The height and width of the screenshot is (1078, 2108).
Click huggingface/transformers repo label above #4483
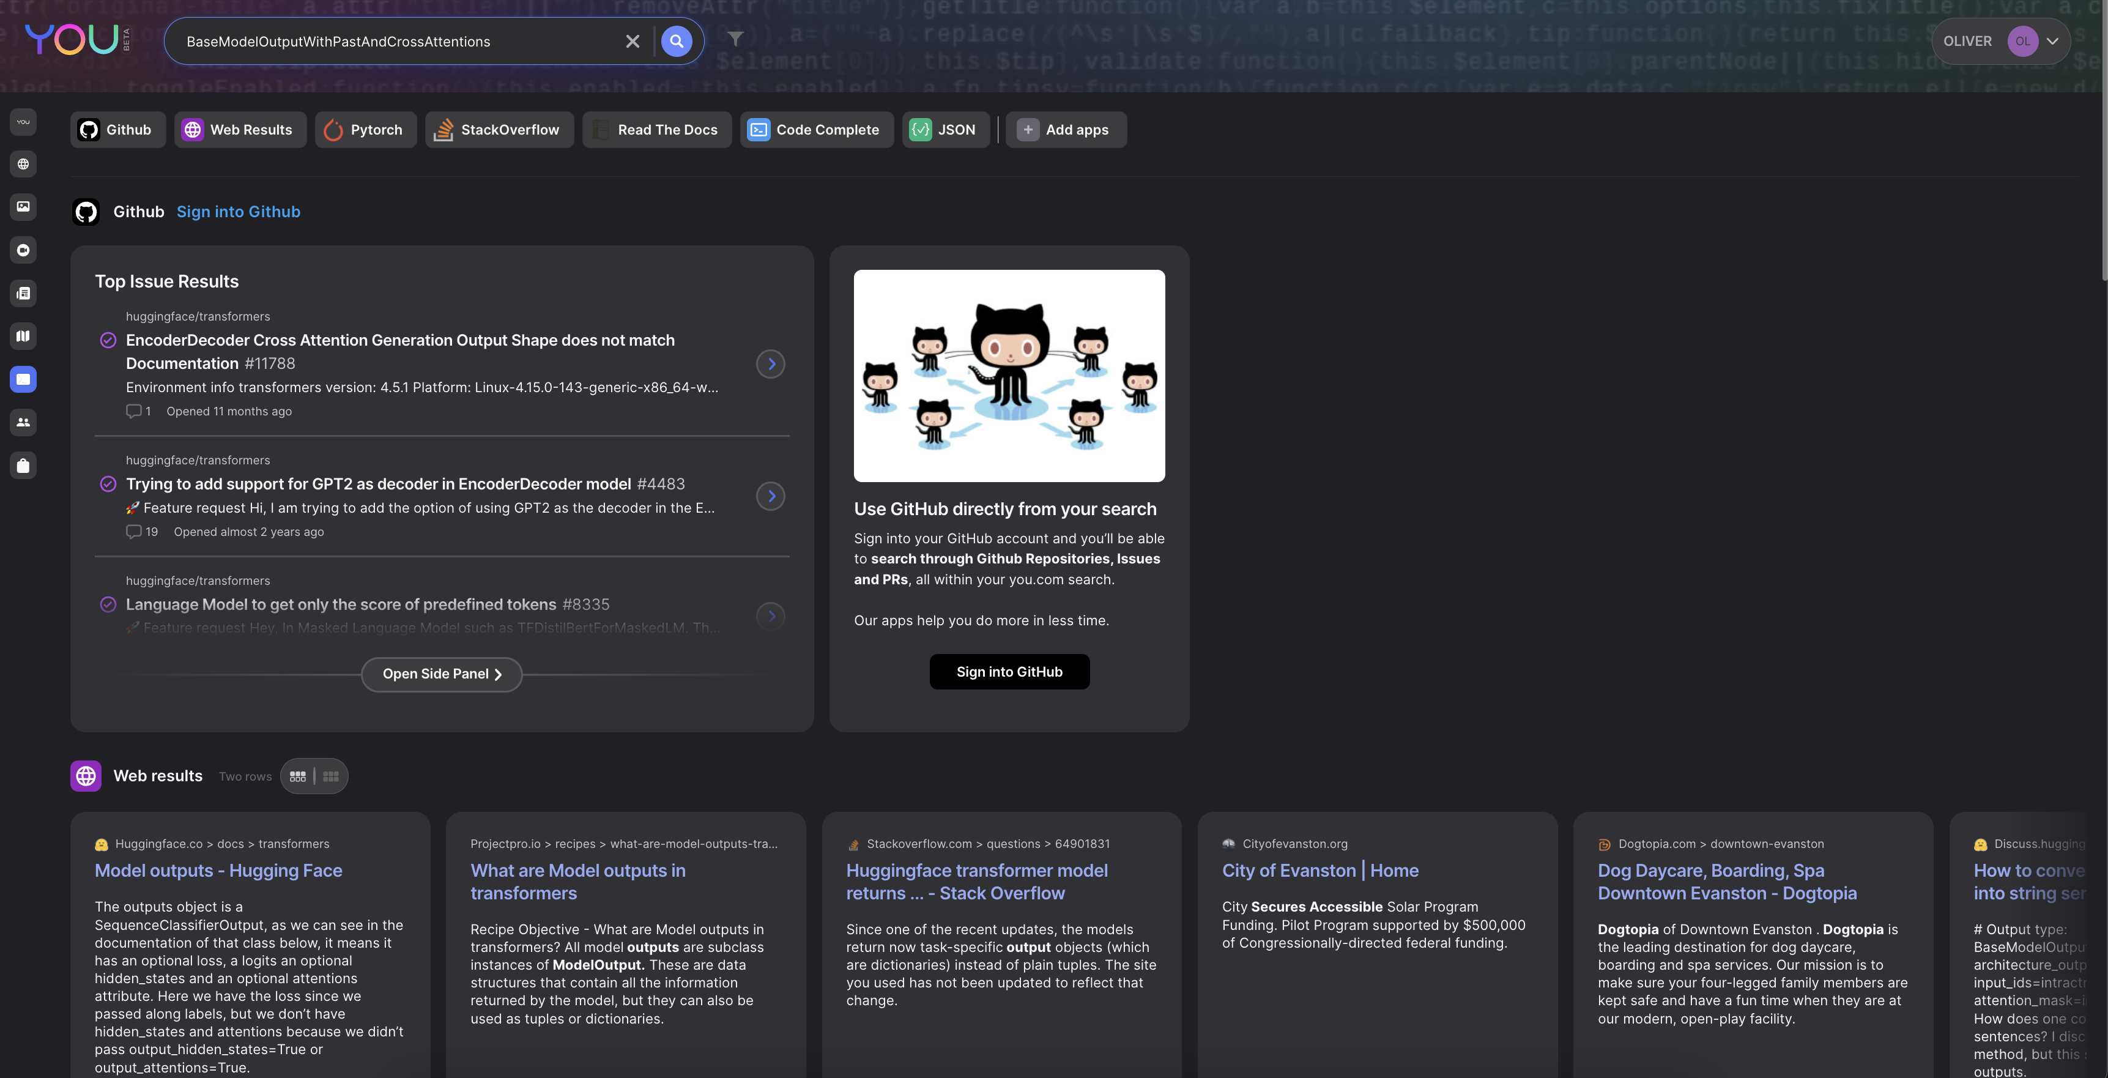[198, 460]
